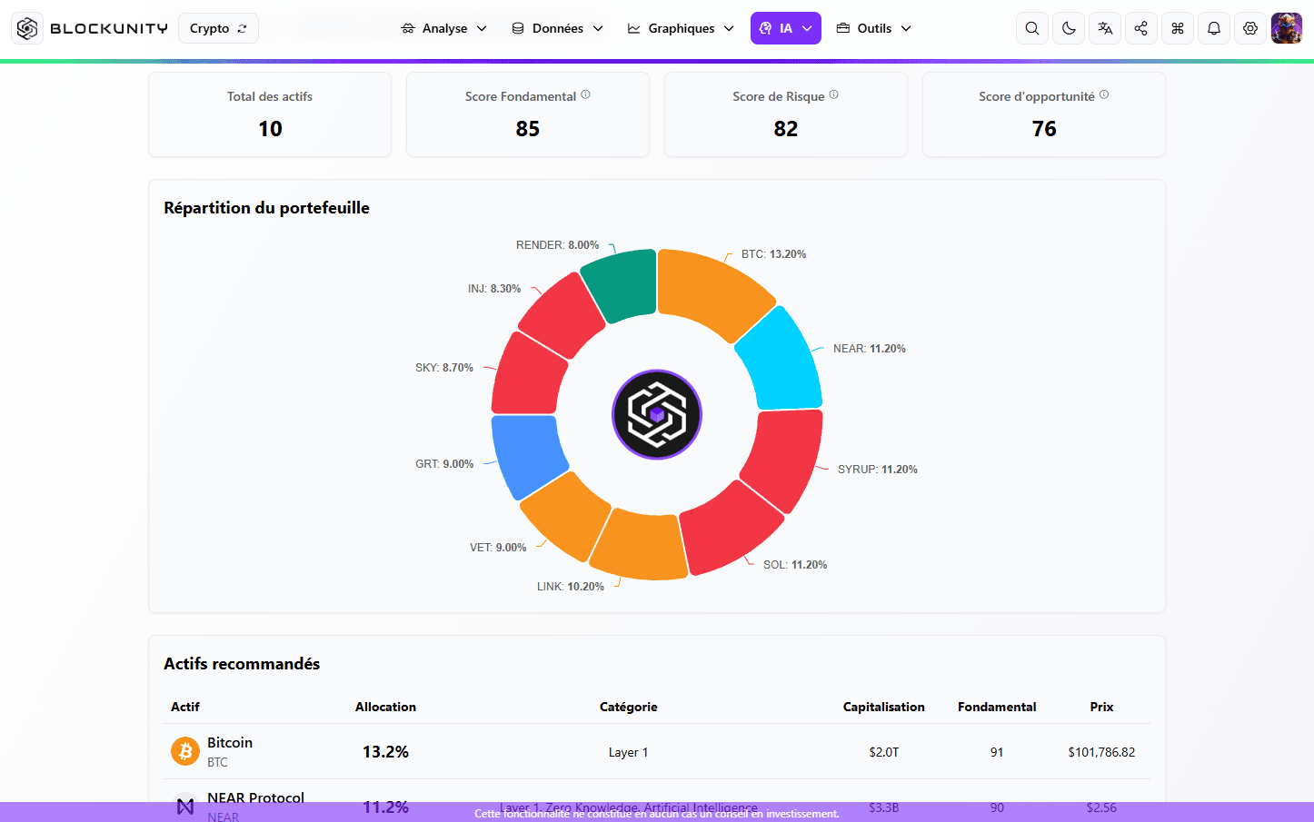Open the command shortcuts icon
1314x822 pixels.
pos(1178,28)
